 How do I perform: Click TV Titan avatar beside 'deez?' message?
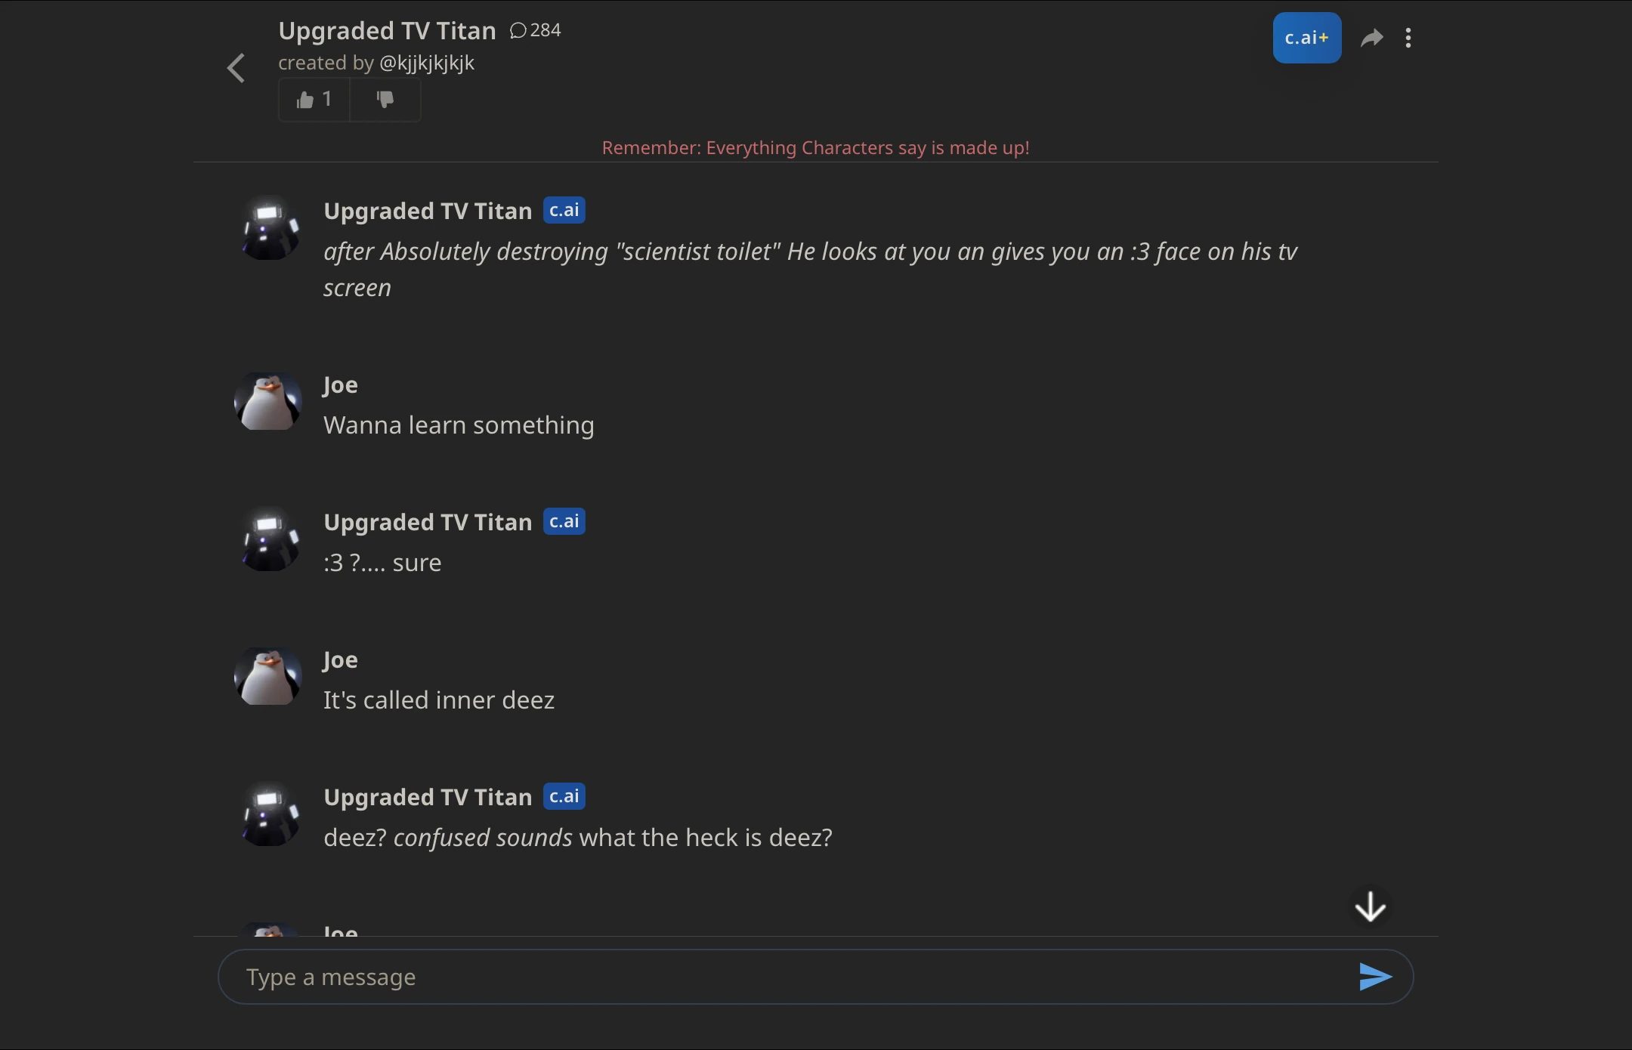[269, 815]
